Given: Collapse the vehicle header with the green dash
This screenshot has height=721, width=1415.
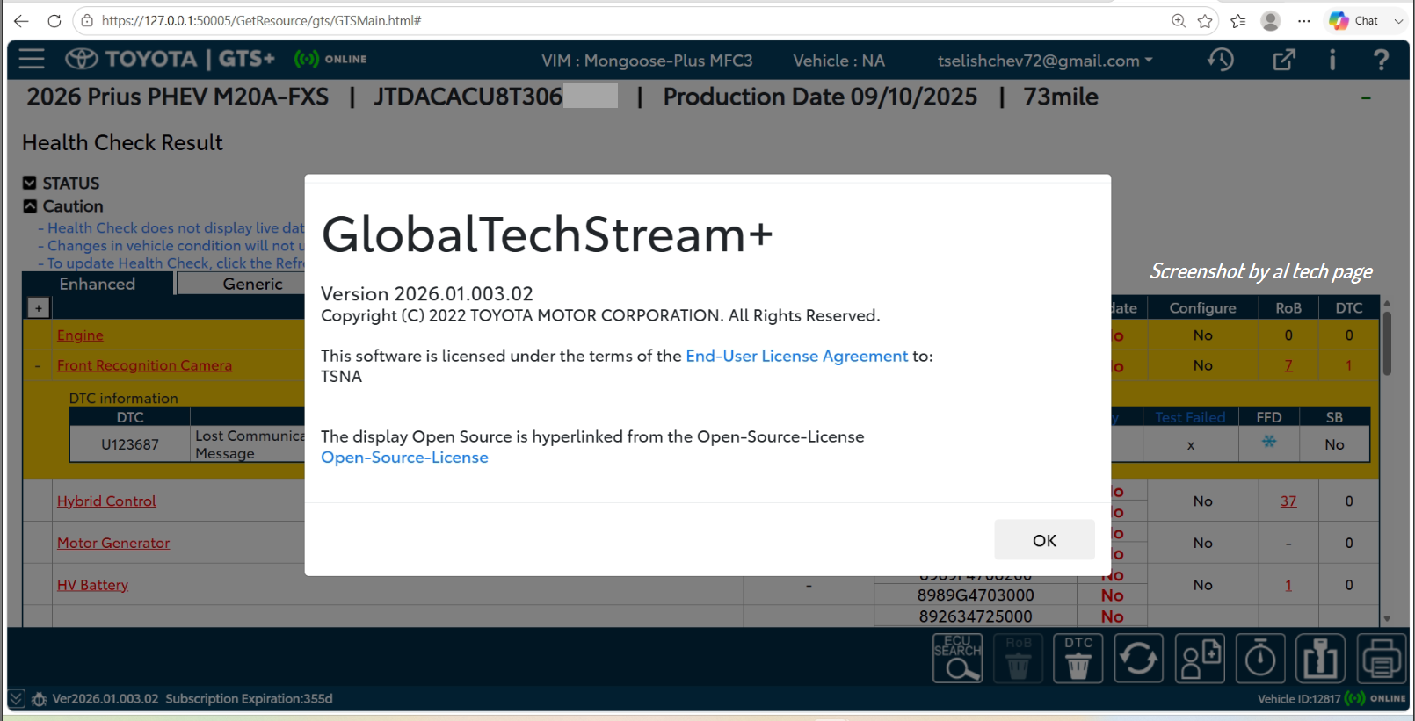Looking at the screenshot, I should point(1366,97).
